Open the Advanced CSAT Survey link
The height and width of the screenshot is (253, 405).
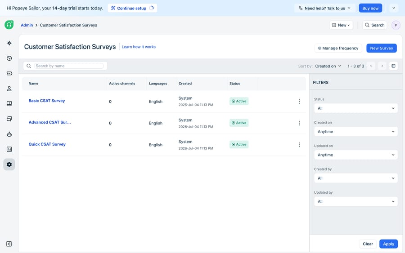click(49, 122)
